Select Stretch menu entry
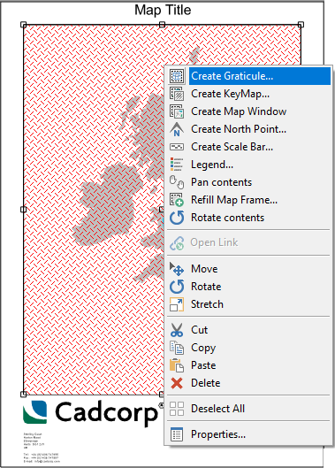 coord(248,304)
